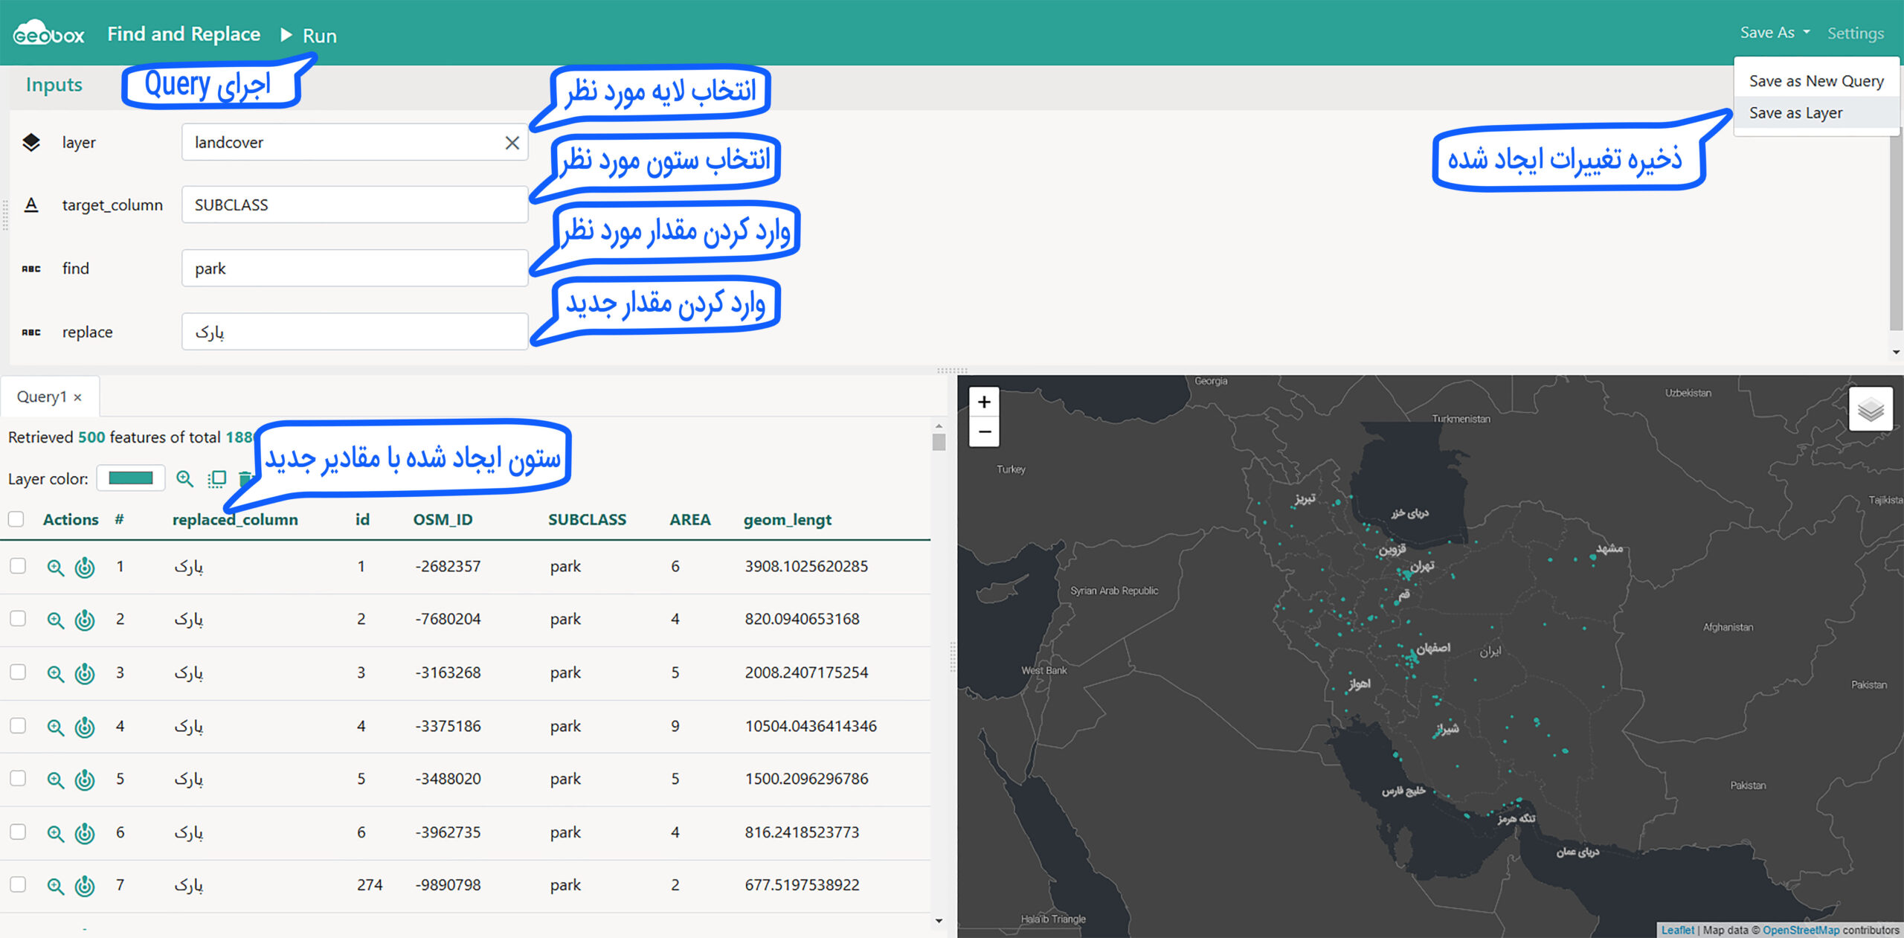Choose Save as New Query option

[1815, 81]
